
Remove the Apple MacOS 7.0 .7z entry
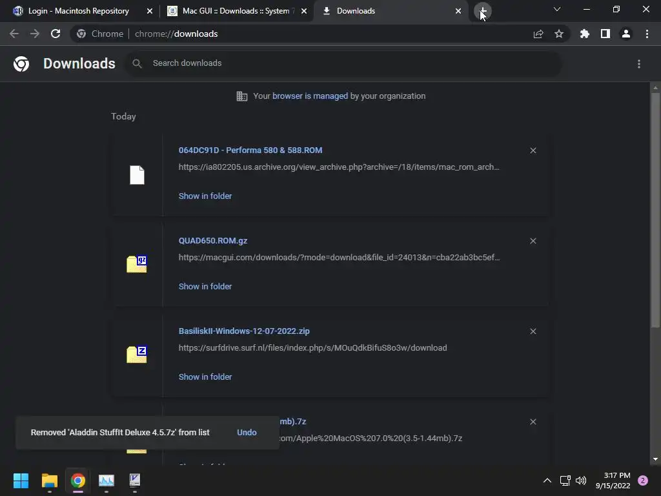pyautogui.click(x=533, y=422)
